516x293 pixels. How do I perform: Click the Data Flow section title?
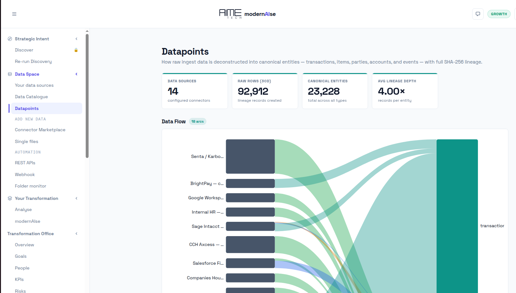click(x=174, y=121)
